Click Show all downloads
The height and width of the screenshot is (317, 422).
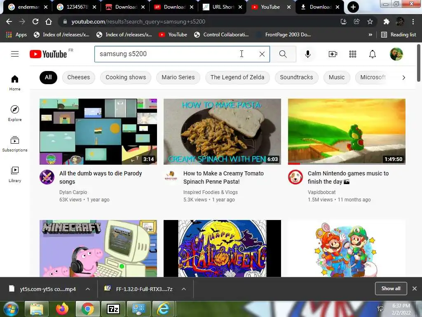[x=391, y=289]
